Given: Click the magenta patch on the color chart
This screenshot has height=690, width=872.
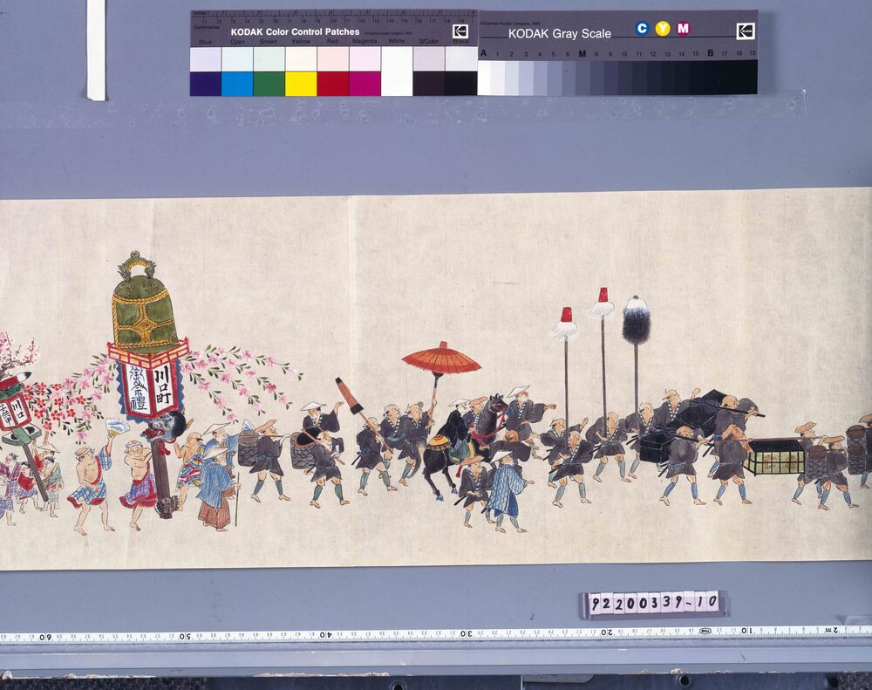Looking at the screenshot, I should coord(364,84).
